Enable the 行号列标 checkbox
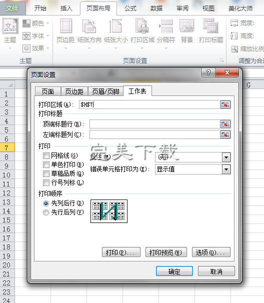This screenshot has height=303, width=264. pos(46,182)
